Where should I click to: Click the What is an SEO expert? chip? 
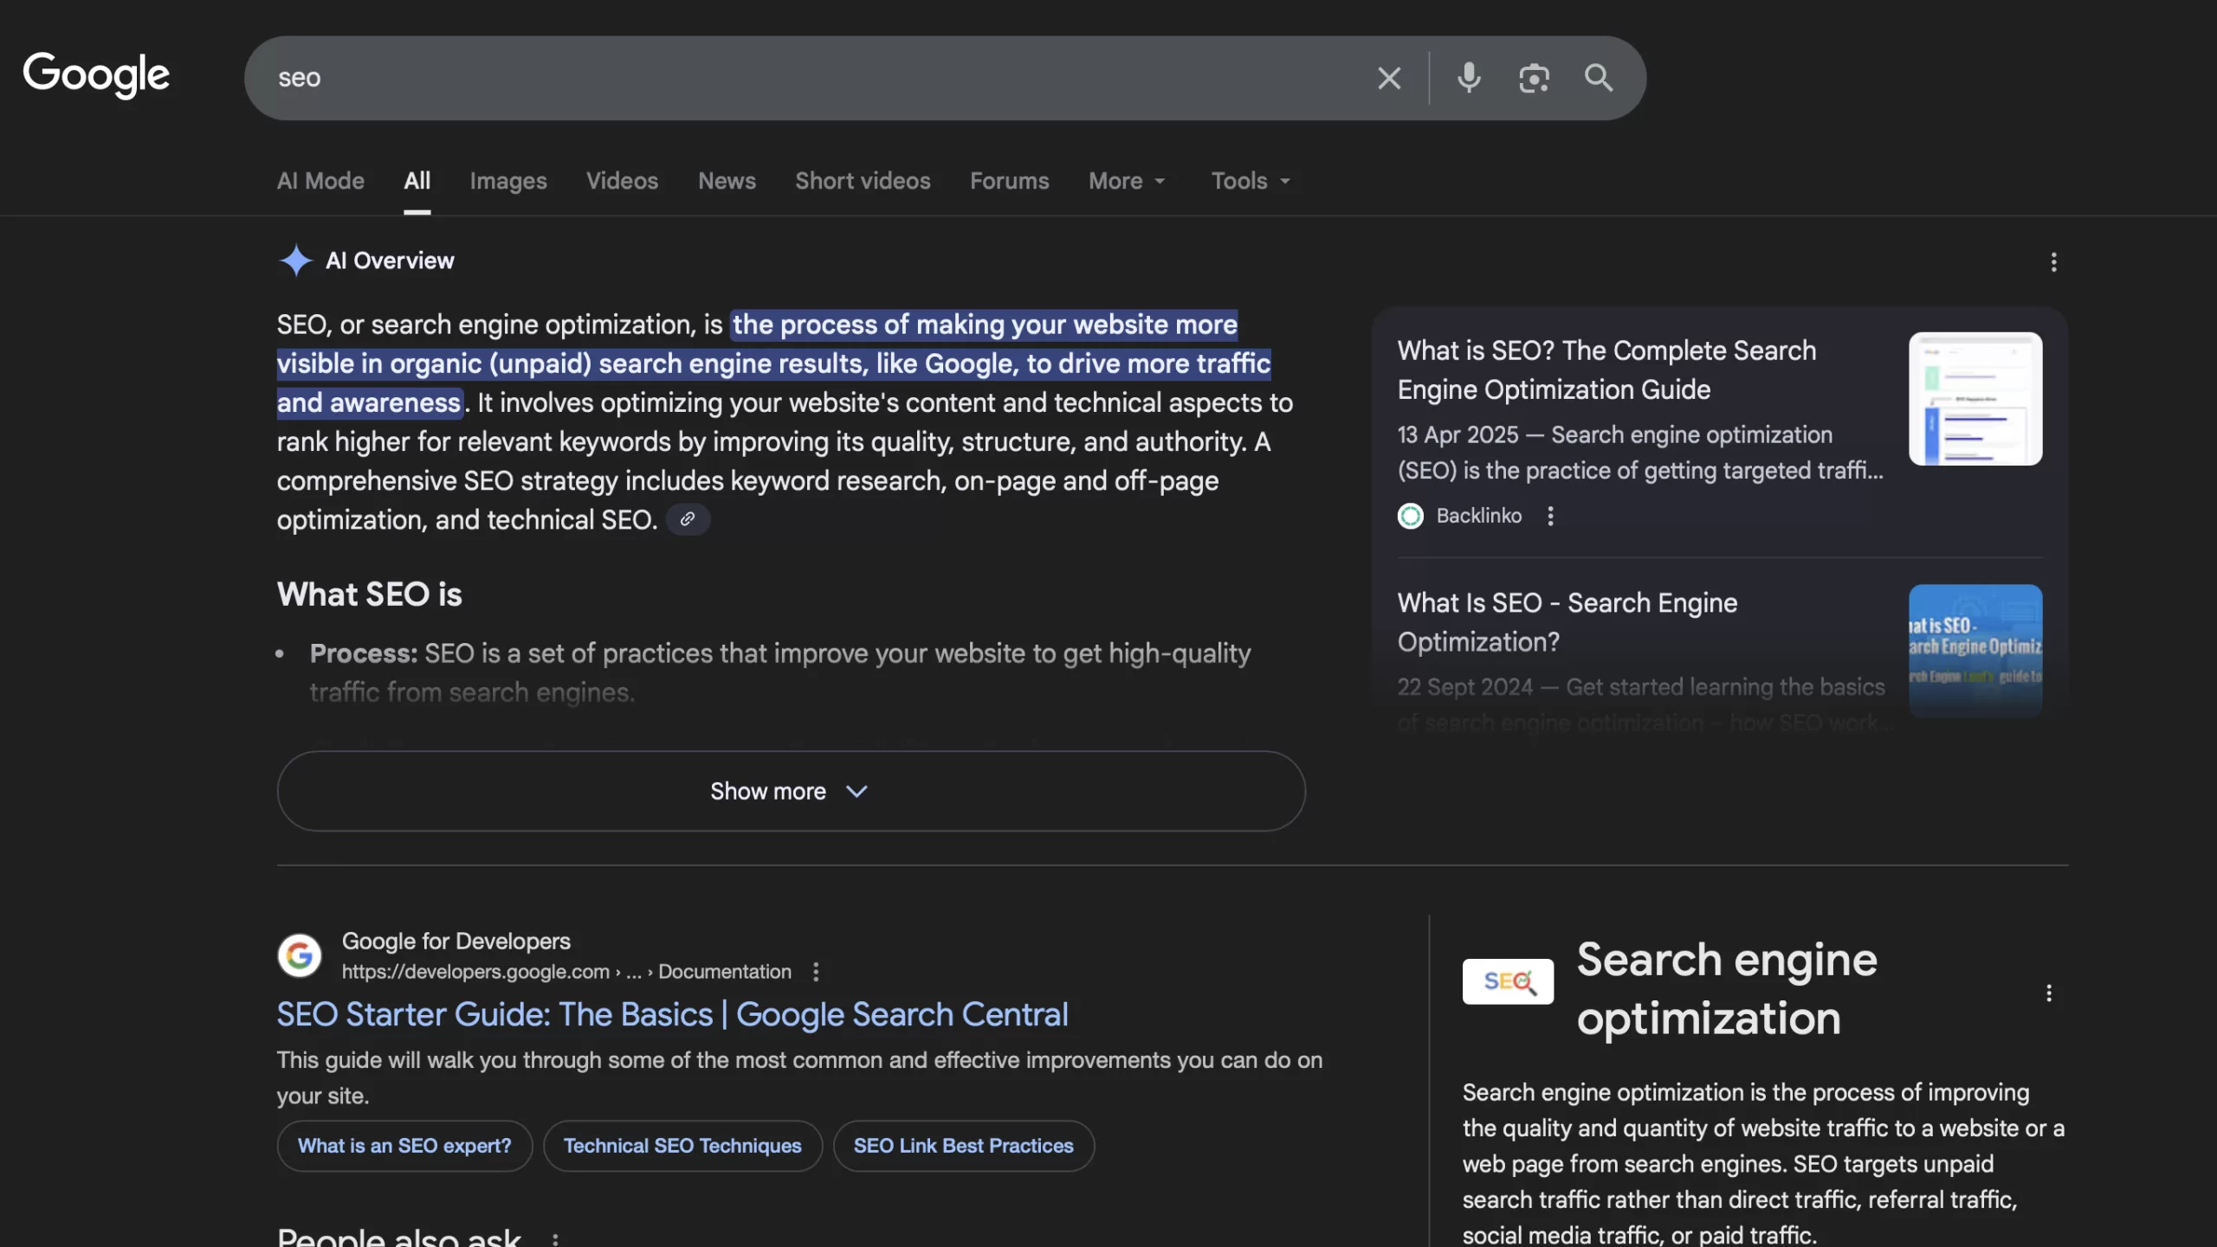[404, 1146]
